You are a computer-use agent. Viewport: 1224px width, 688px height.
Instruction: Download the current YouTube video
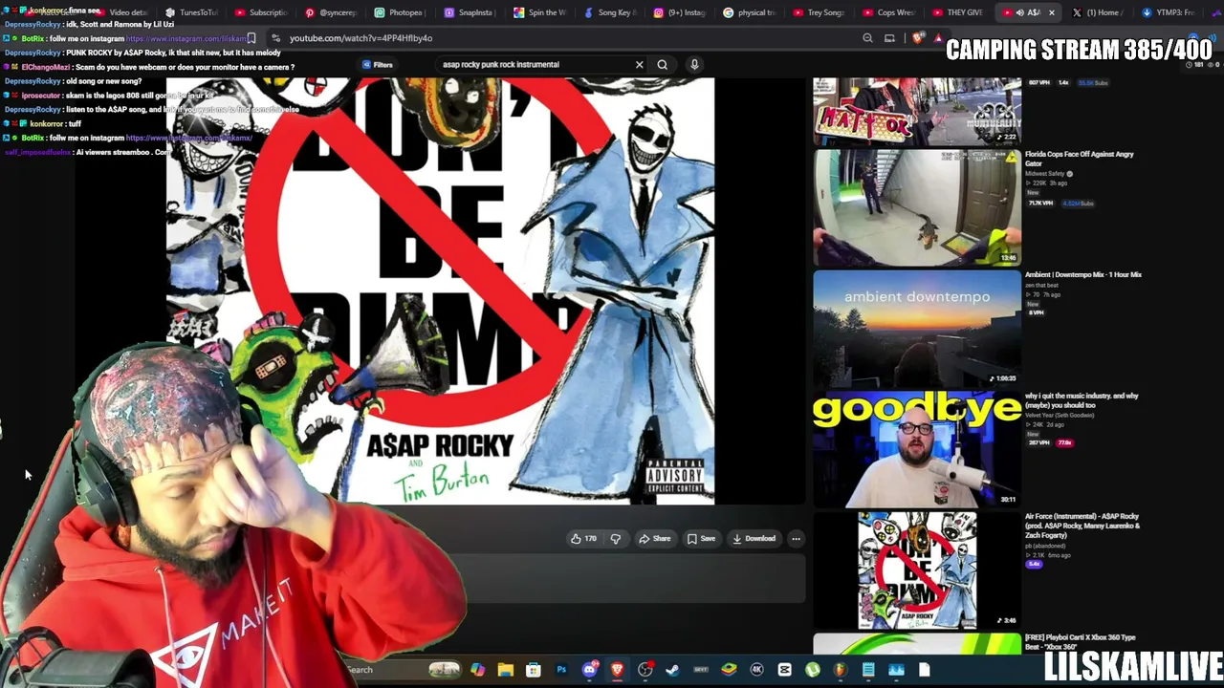(x=754, y=539)
